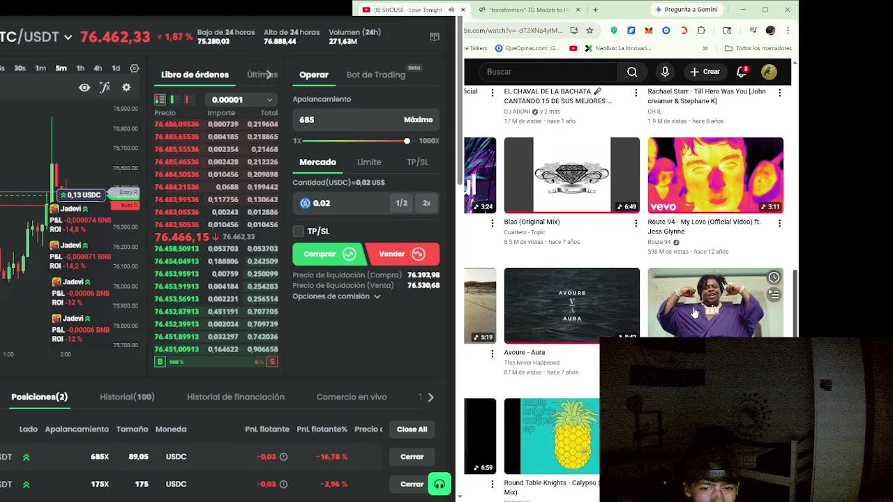Screen dimensions: 893x502
Task: Start YouTube voice search with microphone
Action: [665, 72]
